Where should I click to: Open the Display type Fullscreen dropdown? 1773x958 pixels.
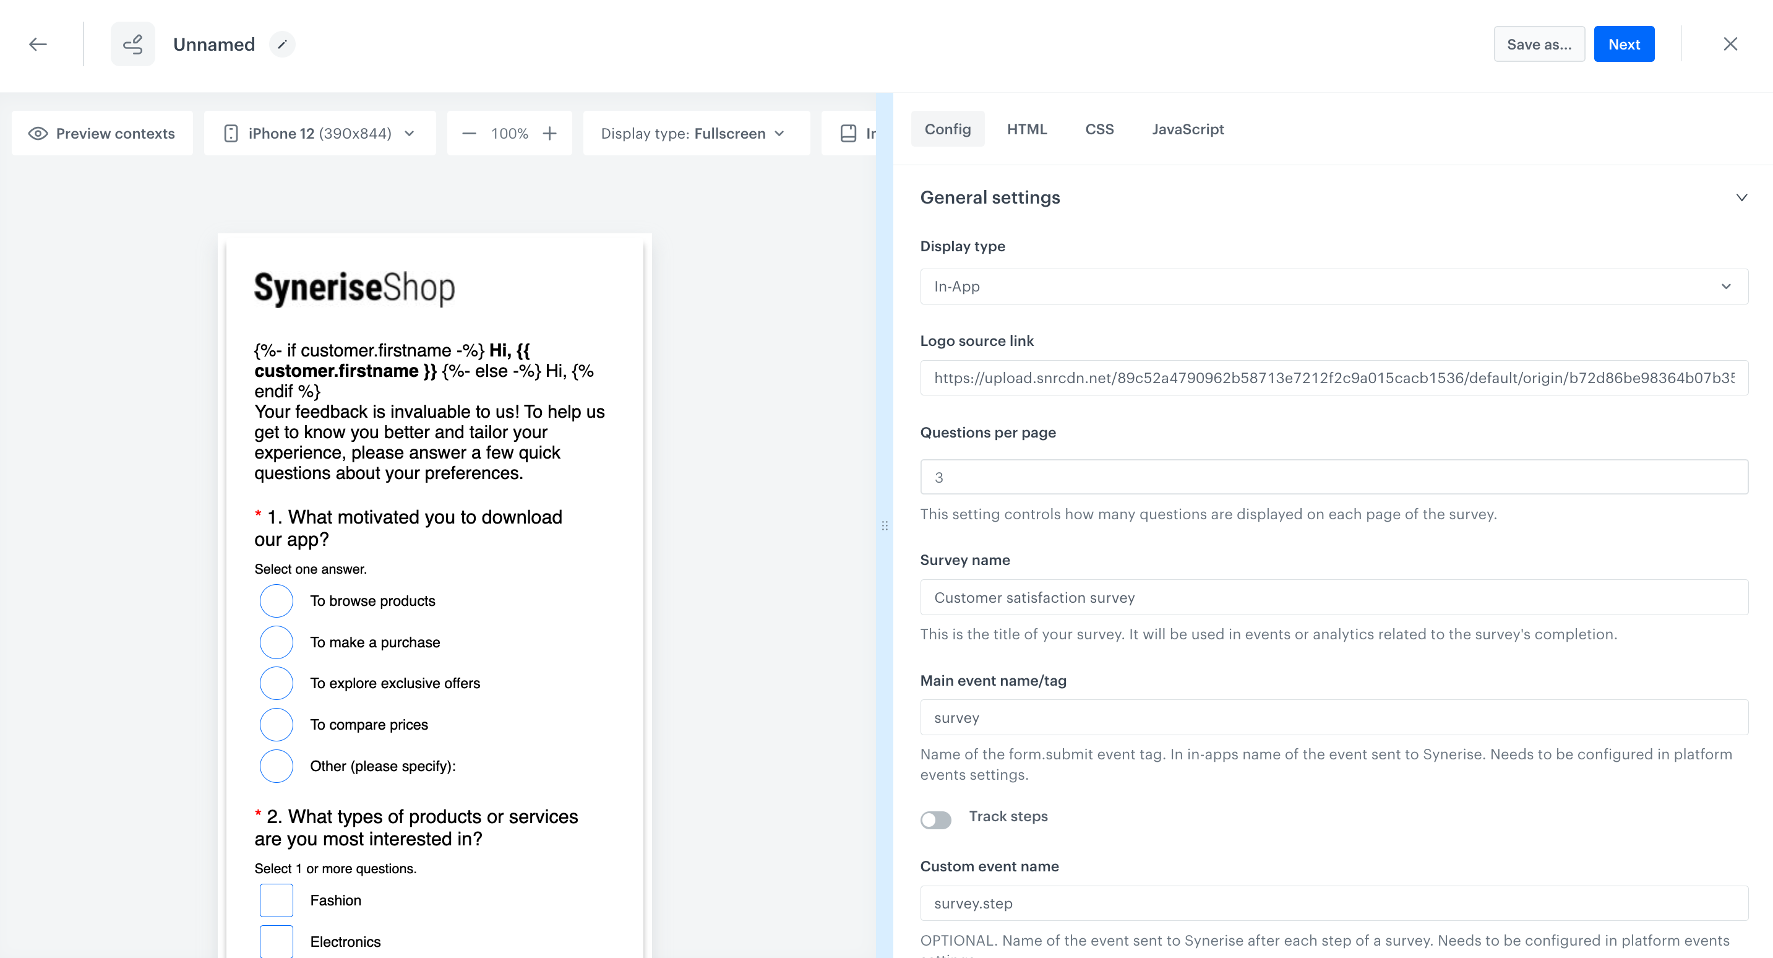pyautogui.click(x=695, y=134)
